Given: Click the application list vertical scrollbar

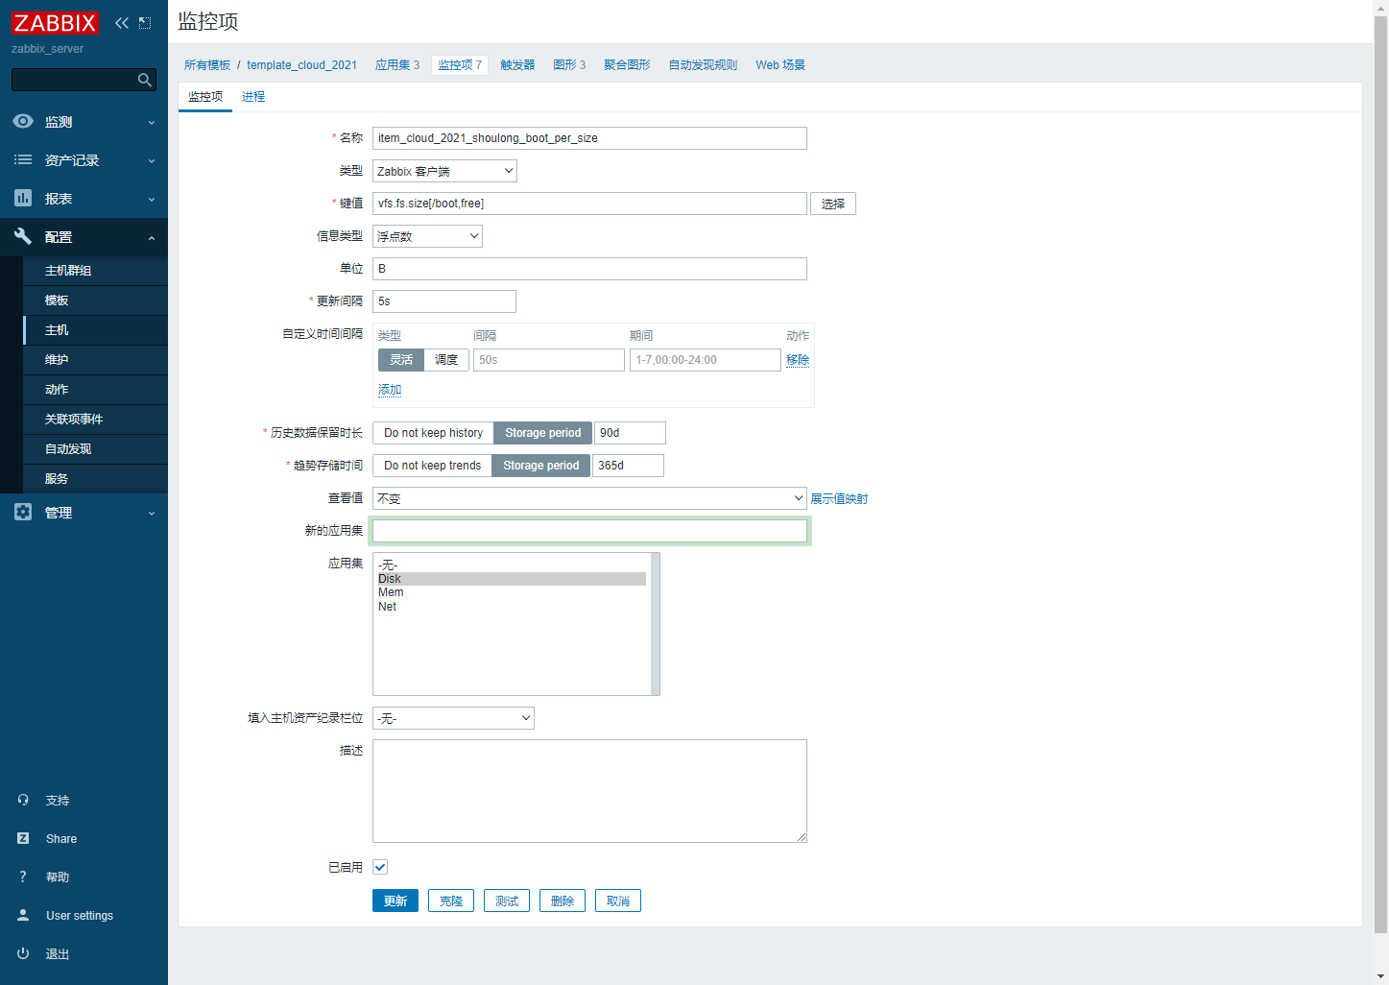Looking at the screenshot, I should coord(656,623).
